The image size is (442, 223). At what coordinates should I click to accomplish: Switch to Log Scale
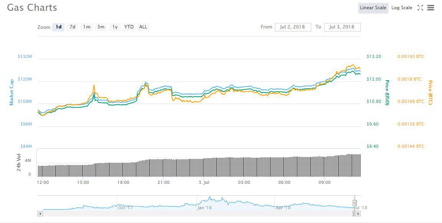point(402,8)
